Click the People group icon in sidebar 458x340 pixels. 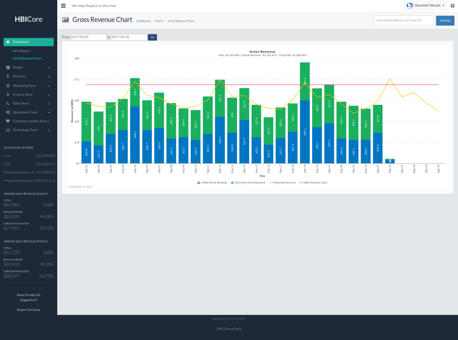coord(7,67)
